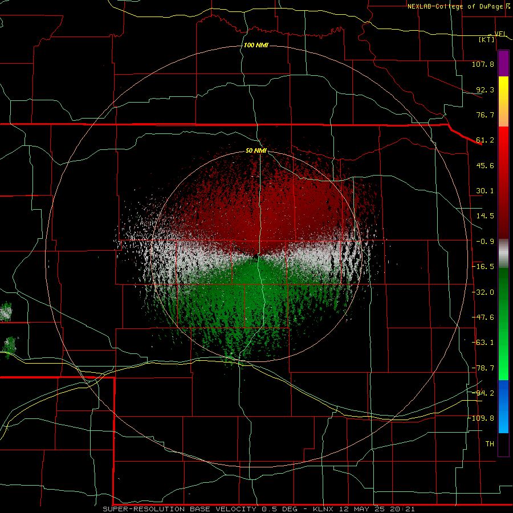Select the 30.1 velocity scale value

pyautogui.click(x=485, y=191)
